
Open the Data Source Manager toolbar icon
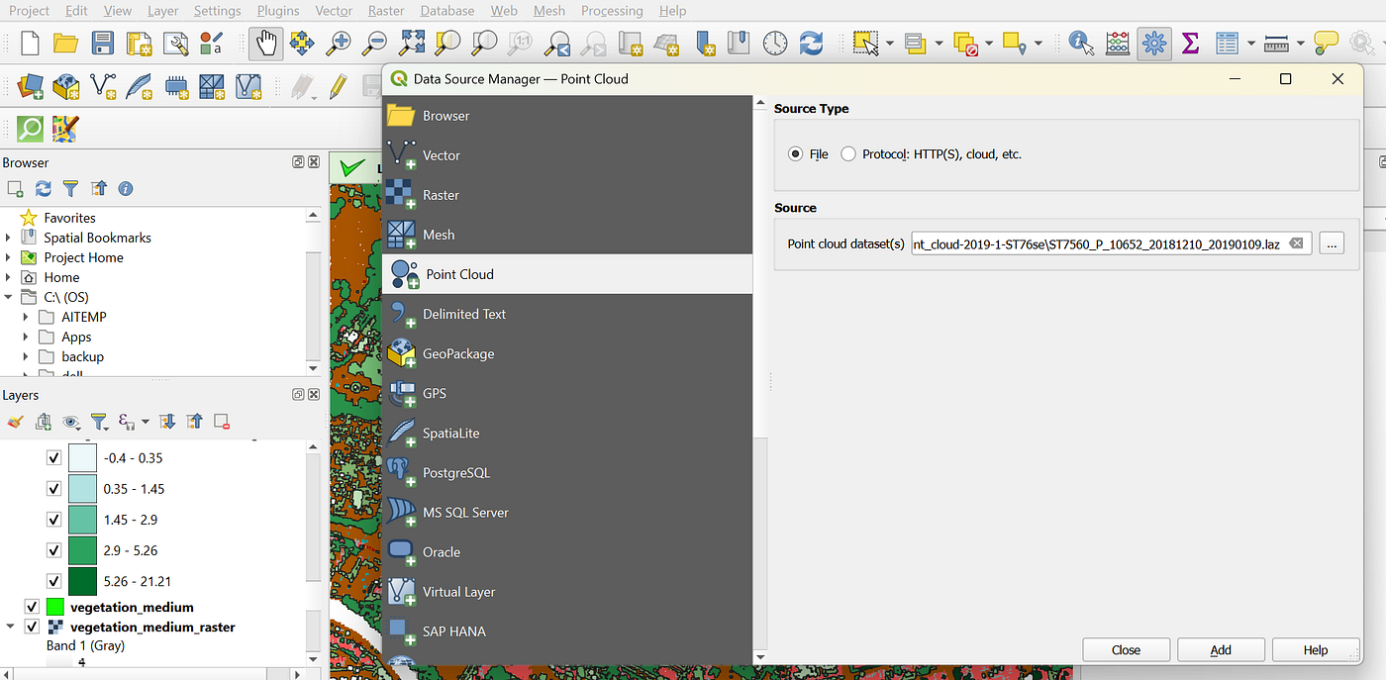pyautogui.click(x=30, y=86)
